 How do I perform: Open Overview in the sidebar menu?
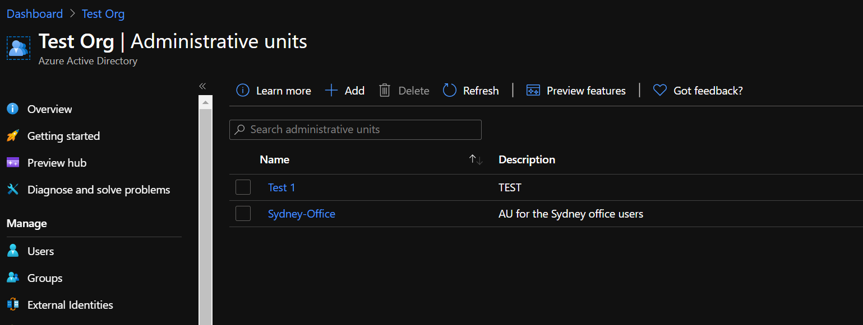point(49,109)
